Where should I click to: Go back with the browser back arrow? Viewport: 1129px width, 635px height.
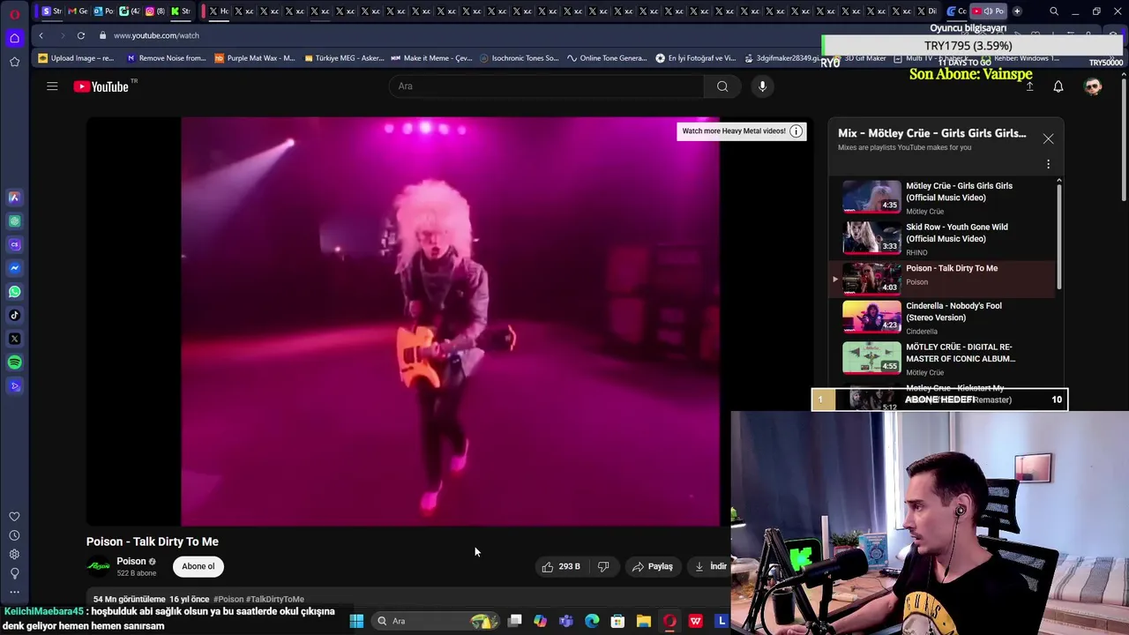coord(41,35)
